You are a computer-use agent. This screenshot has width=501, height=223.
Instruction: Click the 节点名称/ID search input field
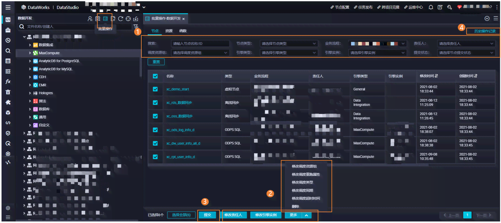200,44
